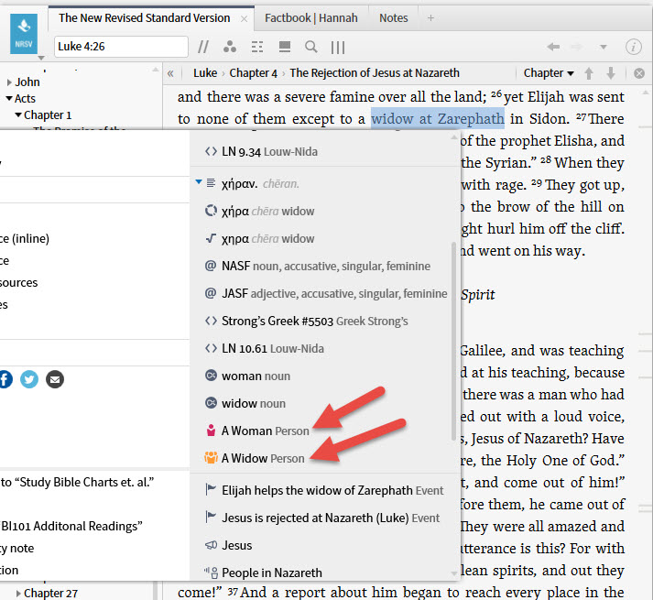Click the scroll-down arrow in context menu
Viewport: 653px width, 600px height.
(454, 574)
